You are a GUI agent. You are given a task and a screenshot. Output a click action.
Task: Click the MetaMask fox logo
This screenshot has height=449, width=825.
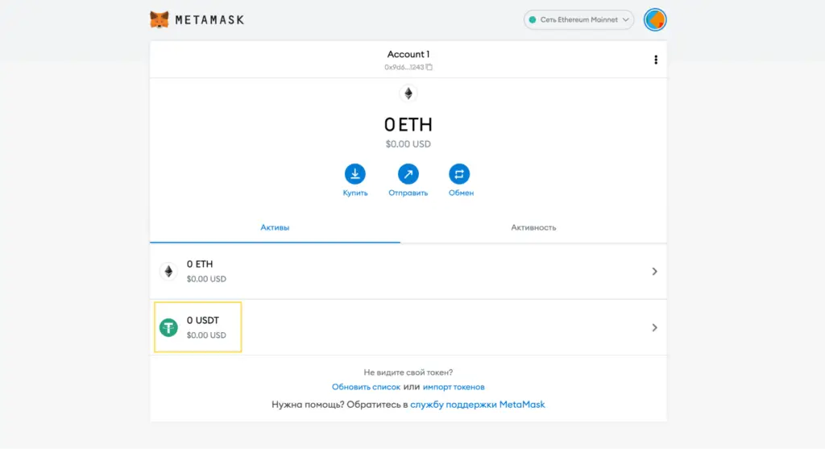[160, 19]
